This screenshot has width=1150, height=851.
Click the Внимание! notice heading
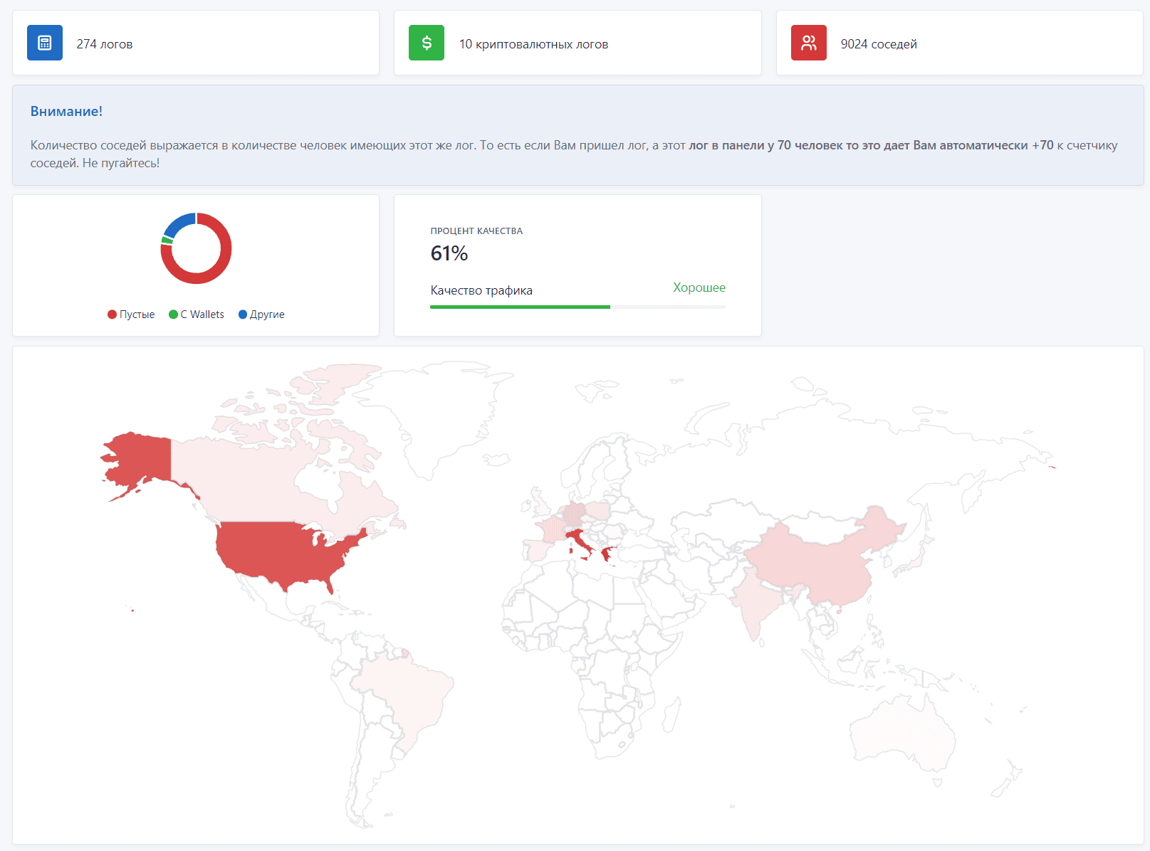pos(66,112)
